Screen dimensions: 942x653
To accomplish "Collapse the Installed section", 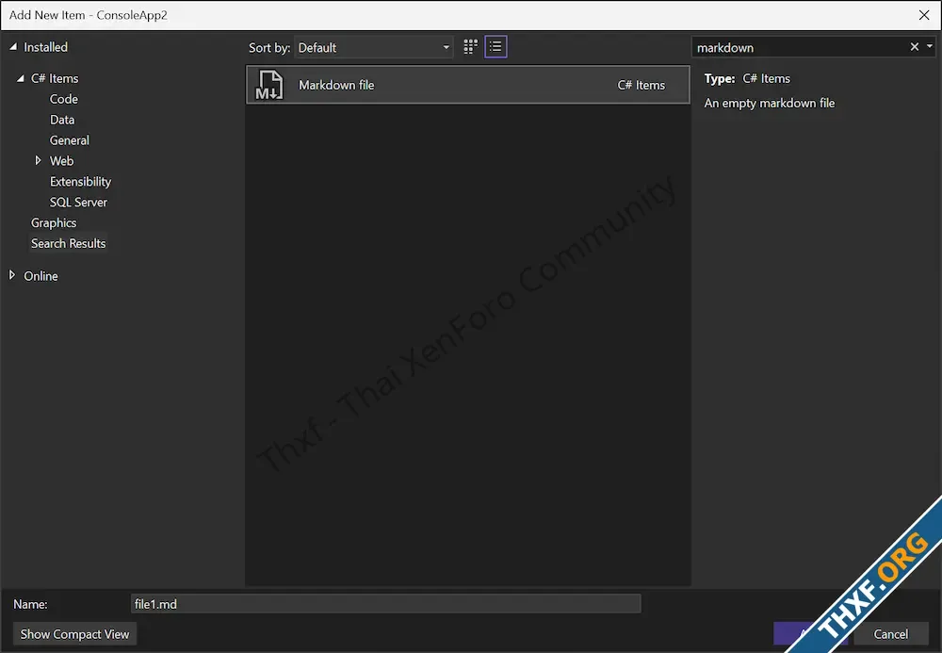I will coord(13,47).
